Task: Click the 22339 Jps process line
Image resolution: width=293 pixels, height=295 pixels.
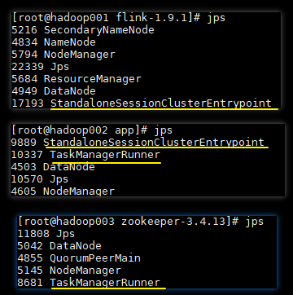Action: [41, 67]
